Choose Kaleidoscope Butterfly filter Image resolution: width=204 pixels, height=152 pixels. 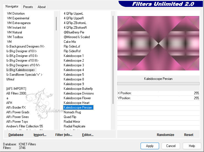pos(78,89)
